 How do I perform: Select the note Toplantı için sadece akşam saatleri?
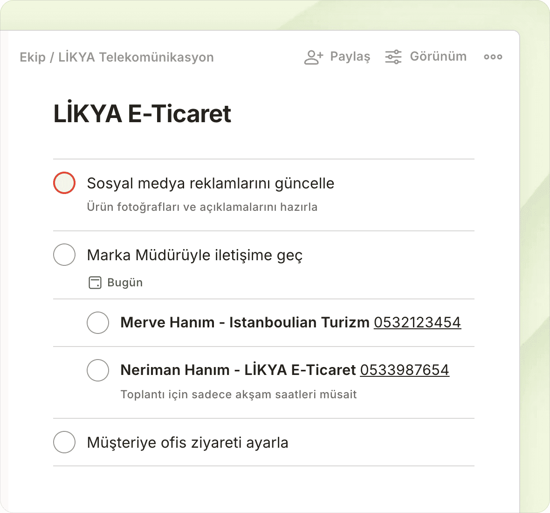click(238, 395)
